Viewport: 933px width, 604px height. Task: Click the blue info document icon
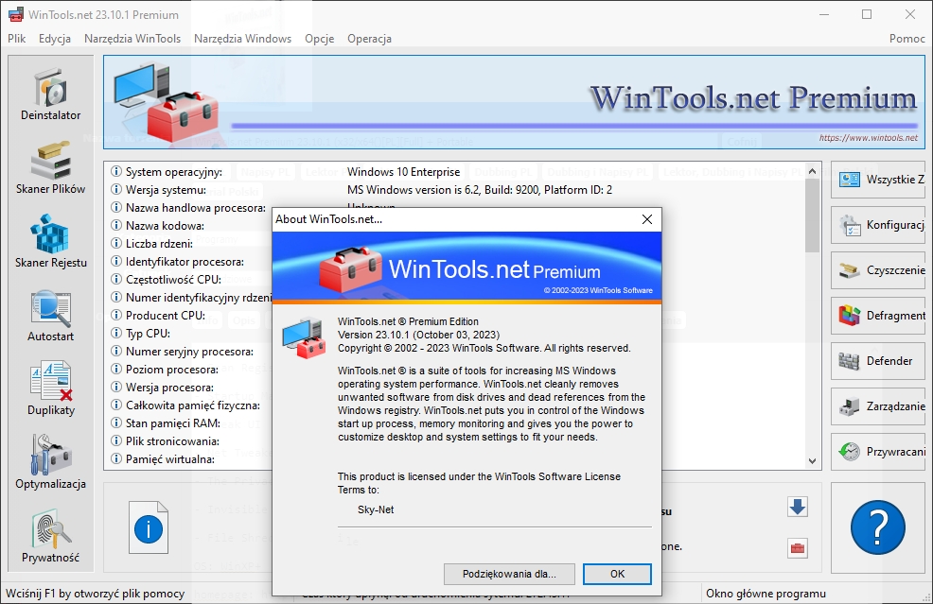tap(149, 527)
